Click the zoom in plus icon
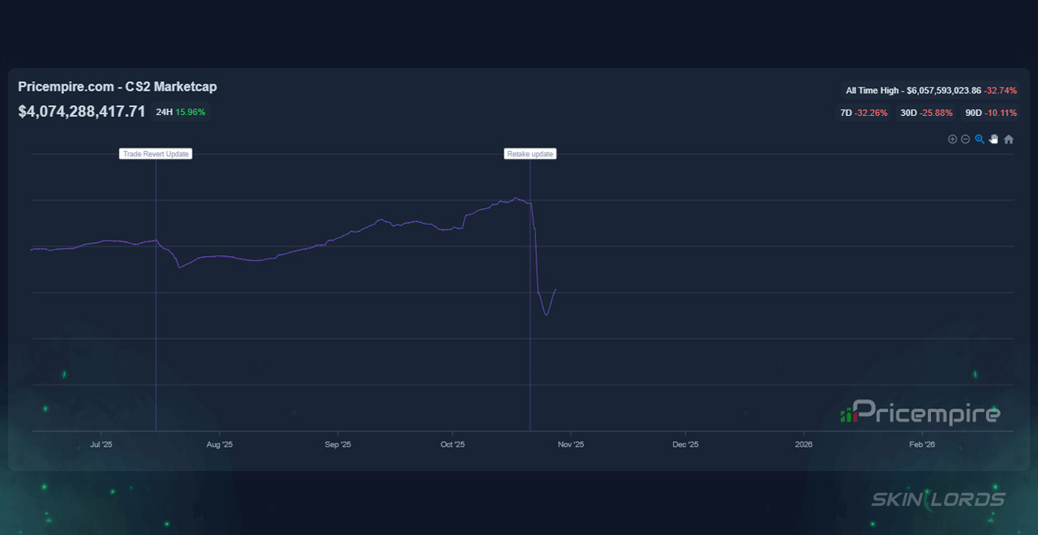This screenshot has width=1038, height=535. tap(952, 139)
